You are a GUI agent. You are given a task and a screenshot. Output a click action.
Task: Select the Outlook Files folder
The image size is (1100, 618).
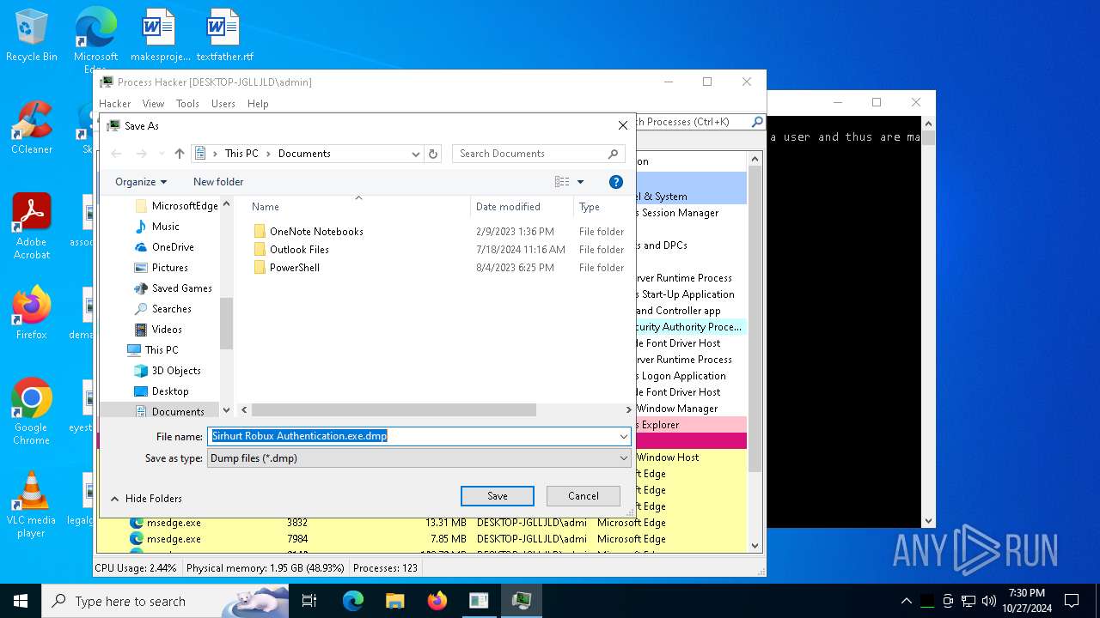[x=299, y=250]
